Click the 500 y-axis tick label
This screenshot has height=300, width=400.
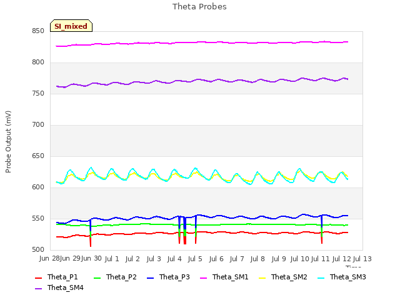(x=38, y=250)
